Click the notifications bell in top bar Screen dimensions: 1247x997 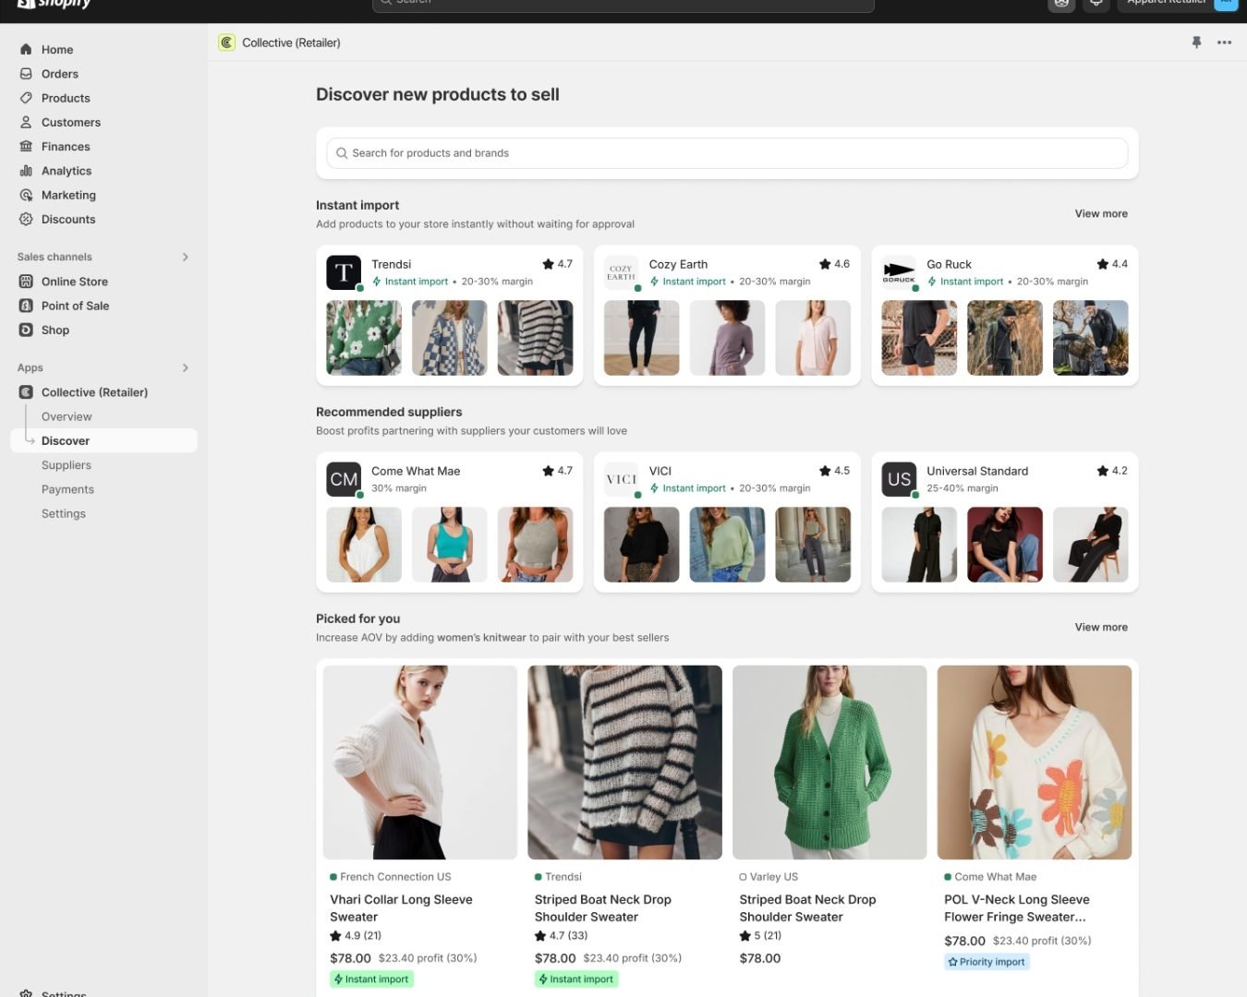(1096, 3)
